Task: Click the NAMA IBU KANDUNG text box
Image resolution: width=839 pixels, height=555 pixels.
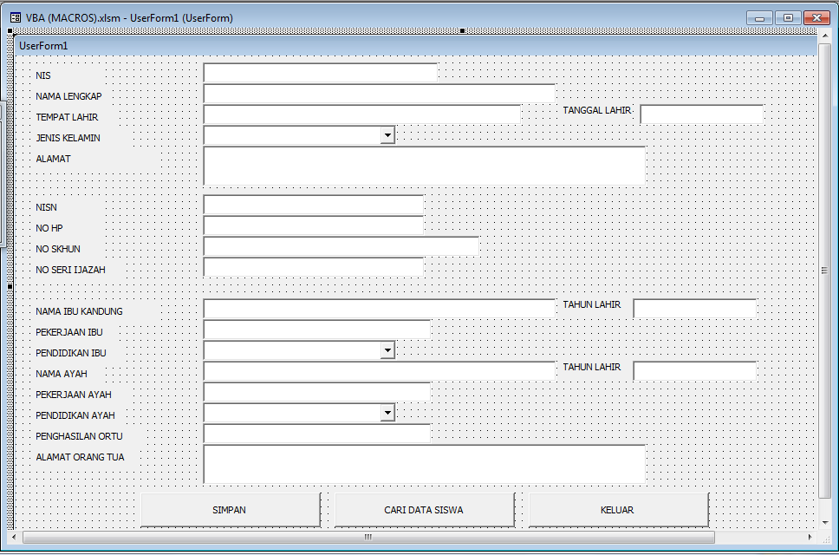Action: 377,308
